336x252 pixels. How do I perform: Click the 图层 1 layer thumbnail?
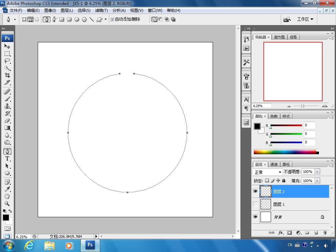(x=265, y=204)
